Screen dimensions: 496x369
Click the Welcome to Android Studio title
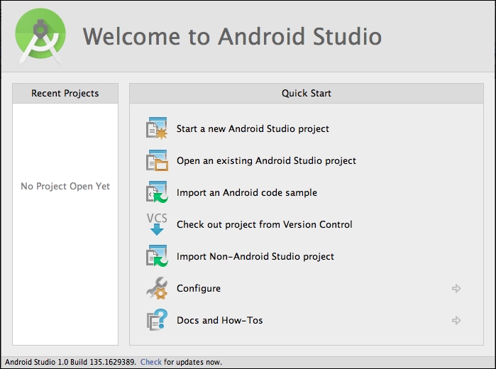pyautogui.click(x=232, y=36)
